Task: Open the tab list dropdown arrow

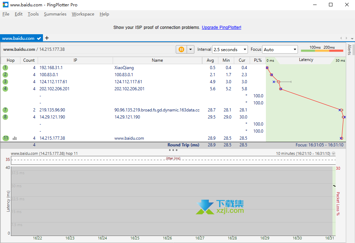Action: point(352,38)
